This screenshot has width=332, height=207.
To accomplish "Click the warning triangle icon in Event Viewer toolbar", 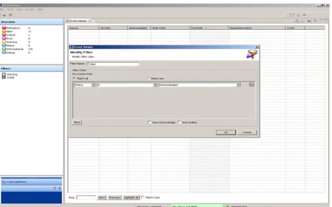I will (297, 21).
